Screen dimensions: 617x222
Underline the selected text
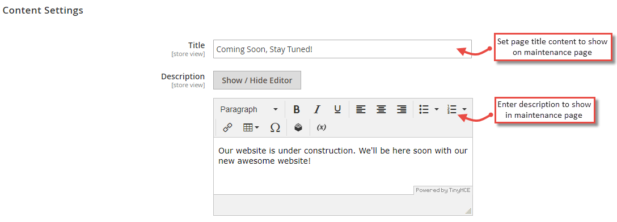tap(337, 109)
